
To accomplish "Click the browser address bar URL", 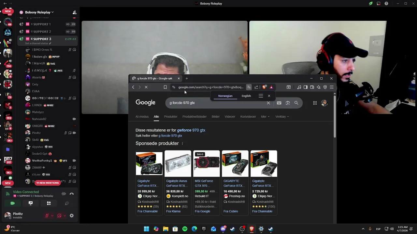I will [x=211, y=87].
